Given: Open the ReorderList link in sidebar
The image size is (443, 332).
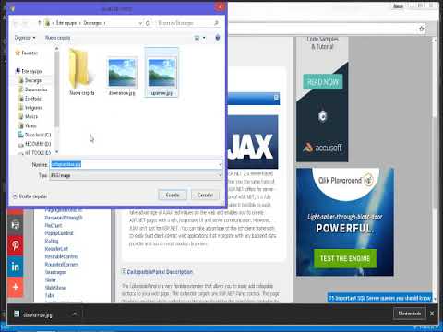Looking at the screenshot, I should [56, 249].
